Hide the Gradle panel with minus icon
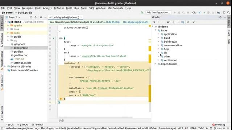This screenshot has height=130, width=232. pyautogui.click(x=225, y=17)
